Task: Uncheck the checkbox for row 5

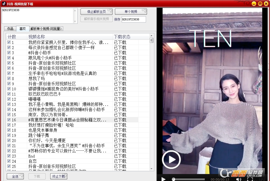Action: 9,63
